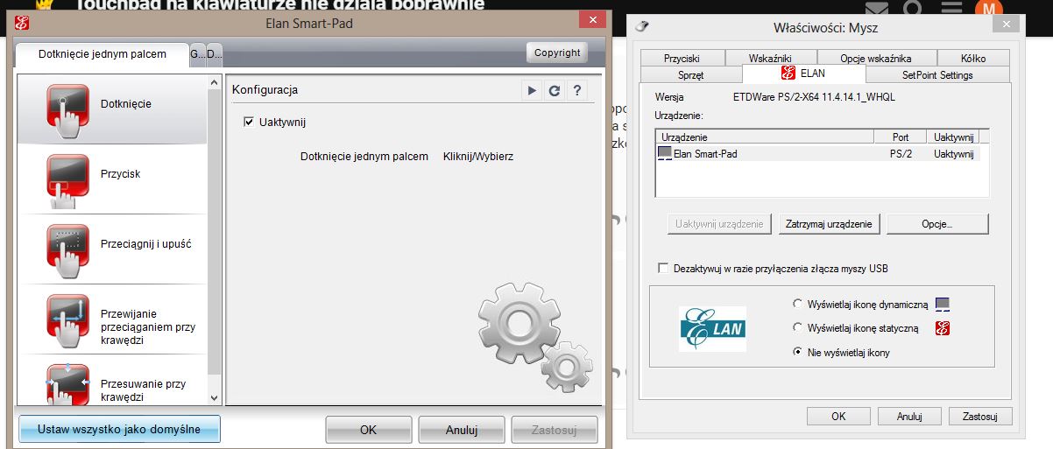Click Kliknij/Wybierz value text
The width and height of the screenshot is (1053, 449).
click(478, 157)
